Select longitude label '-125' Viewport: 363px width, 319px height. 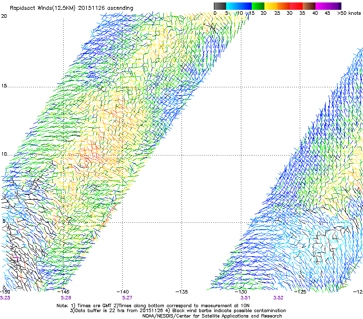click(x=300, y=292)
